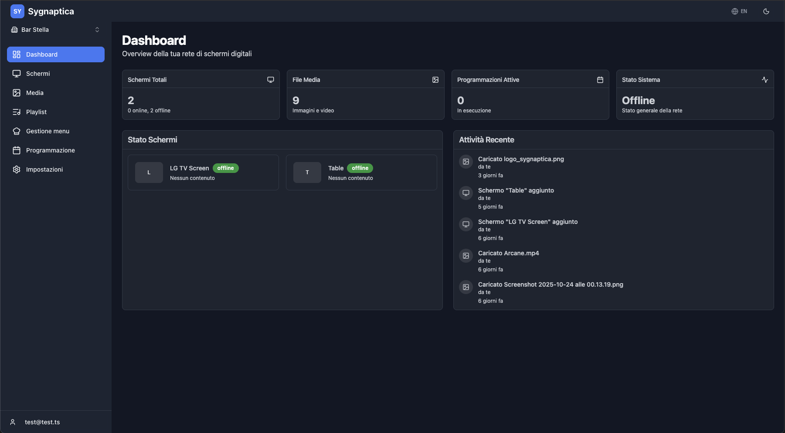
Task: Select the Schermi monitor icon in sidebar
Action: tap(16, 74)
